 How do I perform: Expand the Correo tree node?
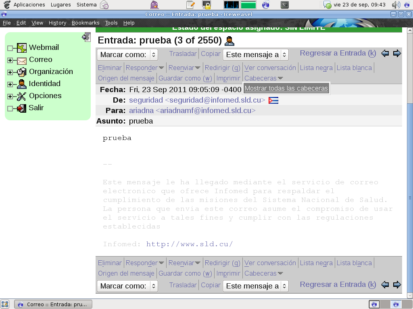tap(10, 60)
